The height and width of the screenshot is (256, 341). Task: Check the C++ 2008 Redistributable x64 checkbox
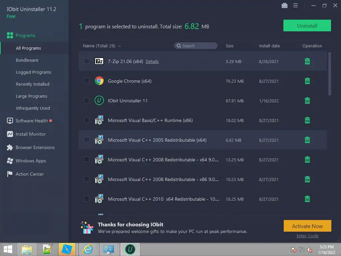click(x=87, y=159)
